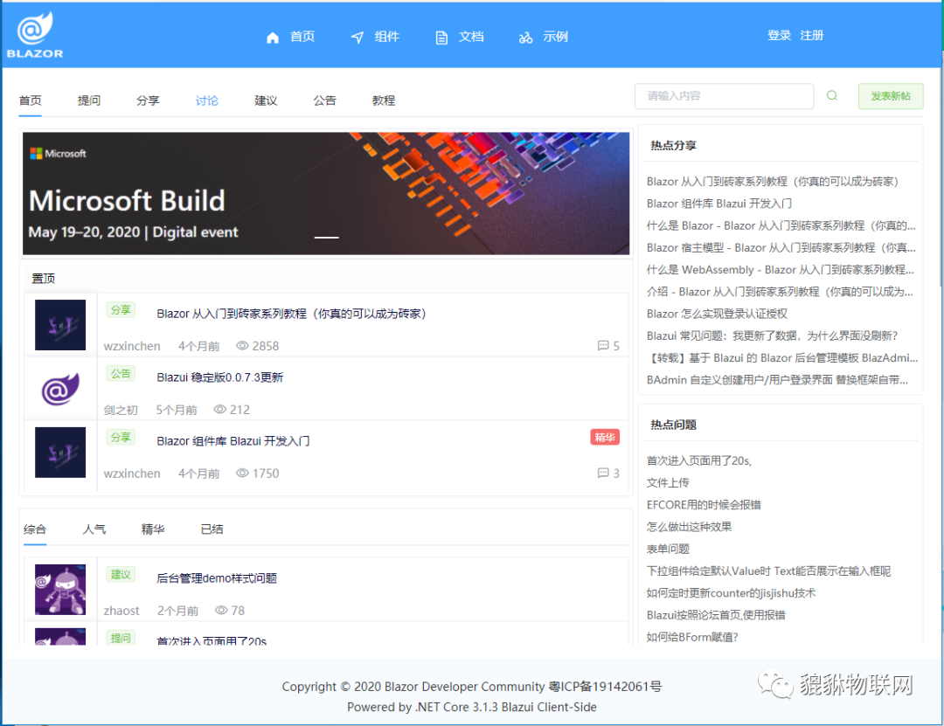The image size is (944, 726).
Task: Click the comment icon with 3 replies
Action: (602, 474)
